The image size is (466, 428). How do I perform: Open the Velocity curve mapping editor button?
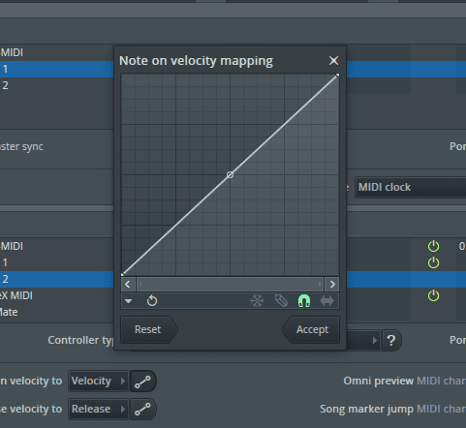click(x=142, y=382)
